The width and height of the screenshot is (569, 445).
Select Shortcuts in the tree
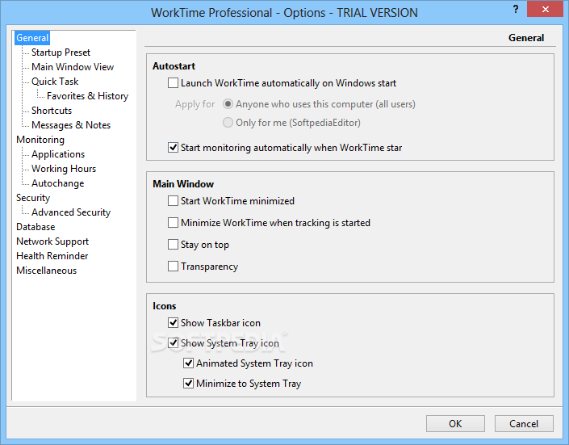[52, 111]
